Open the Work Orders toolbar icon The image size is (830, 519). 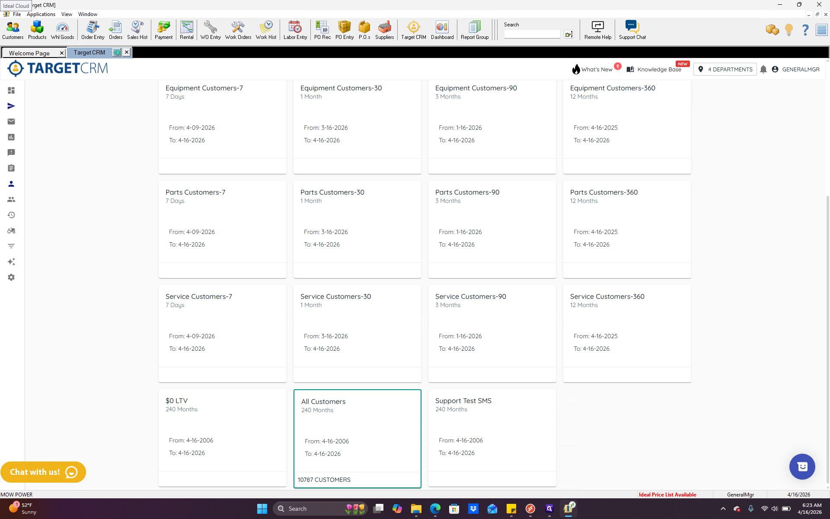coord(238,30)
